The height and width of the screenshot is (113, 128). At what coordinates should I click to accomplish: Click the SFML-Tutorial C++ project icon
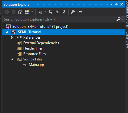tap(14, 32)
